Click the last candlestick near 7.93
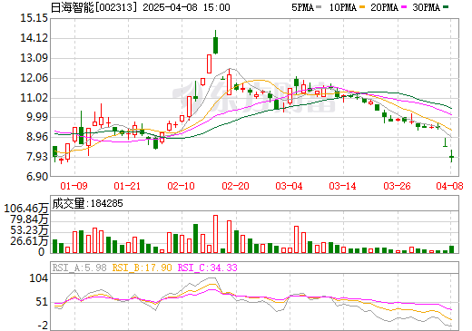472x331 pixels. click(x=451, y=156)
